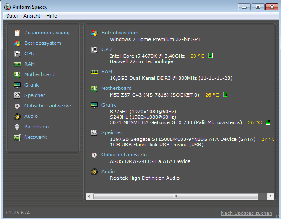Click the Peripherie mouse icon in sidebar
The width and height of the screenshot is (281, 219).
point(17,127)
